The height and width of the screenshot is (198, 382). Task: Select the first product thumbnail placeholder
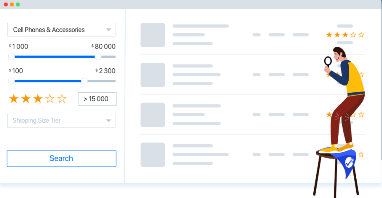tap(153, 35)
